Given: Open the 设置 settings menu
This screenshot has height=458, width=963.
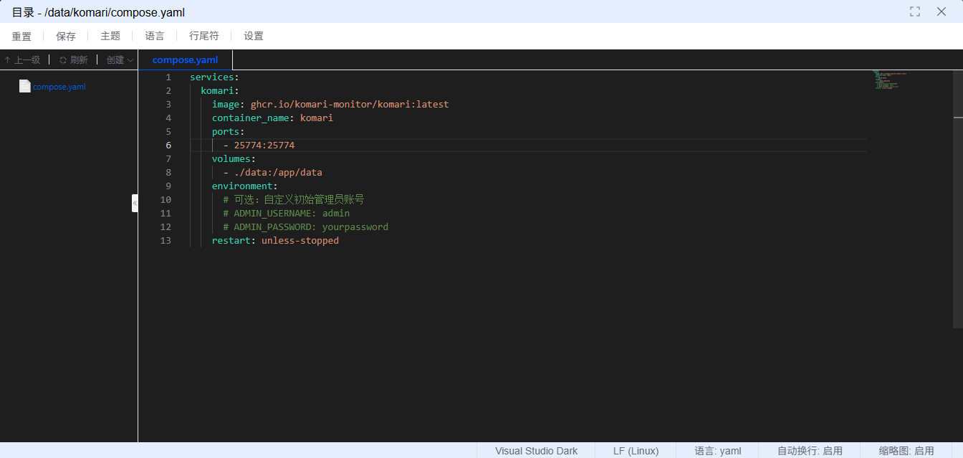Looking at the screenshot, I should click(254, 36).
